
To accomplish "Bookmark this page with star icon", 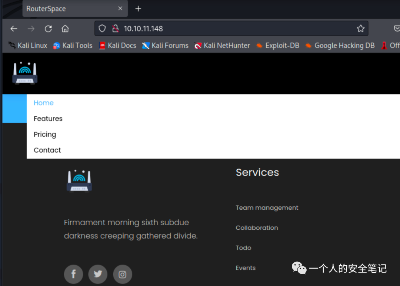I will point(360,29).
